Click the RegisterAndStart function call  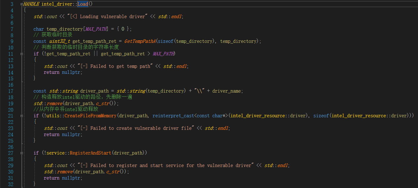(x=90, y=153)
